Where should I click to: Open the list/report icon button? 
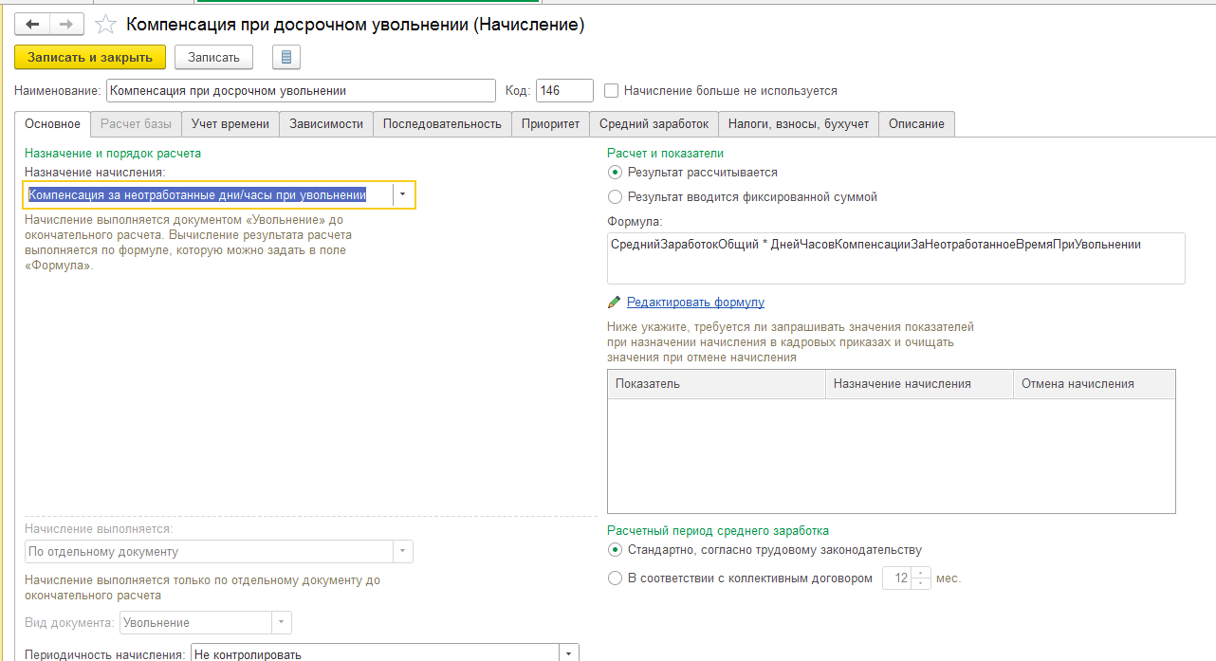point(286,58)
